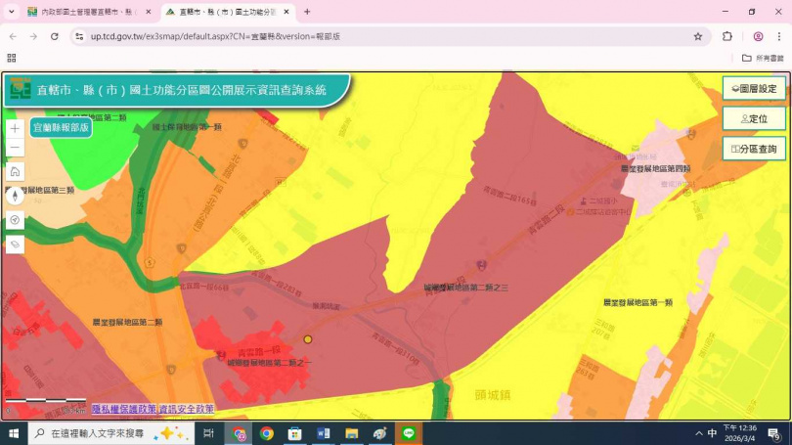Reset map orientation with compass icon
792x445 pixels.
(15, 195)
